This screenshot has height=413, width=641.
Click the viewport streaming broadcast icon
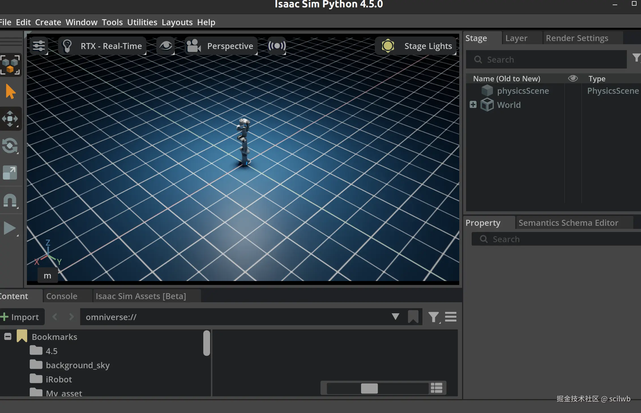(277, 46)
